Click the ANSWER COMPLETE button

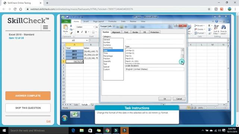point(28,96)
